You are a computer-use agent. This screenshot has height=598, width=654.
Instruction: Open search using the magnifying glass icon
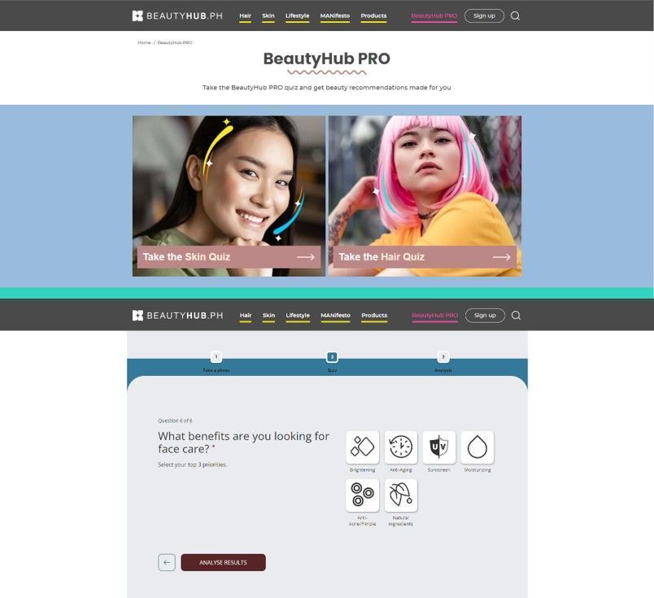[516, 15]
